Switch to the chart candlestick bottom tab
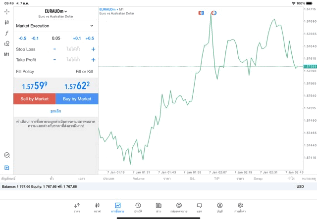 point(97,208)
